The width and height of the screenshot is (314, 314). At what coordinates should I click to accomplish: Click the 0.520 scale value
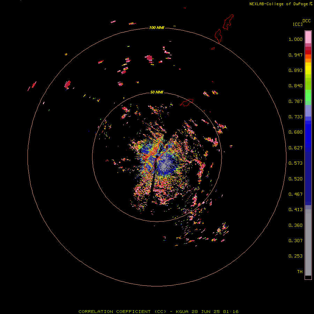(x=296, y=179)
